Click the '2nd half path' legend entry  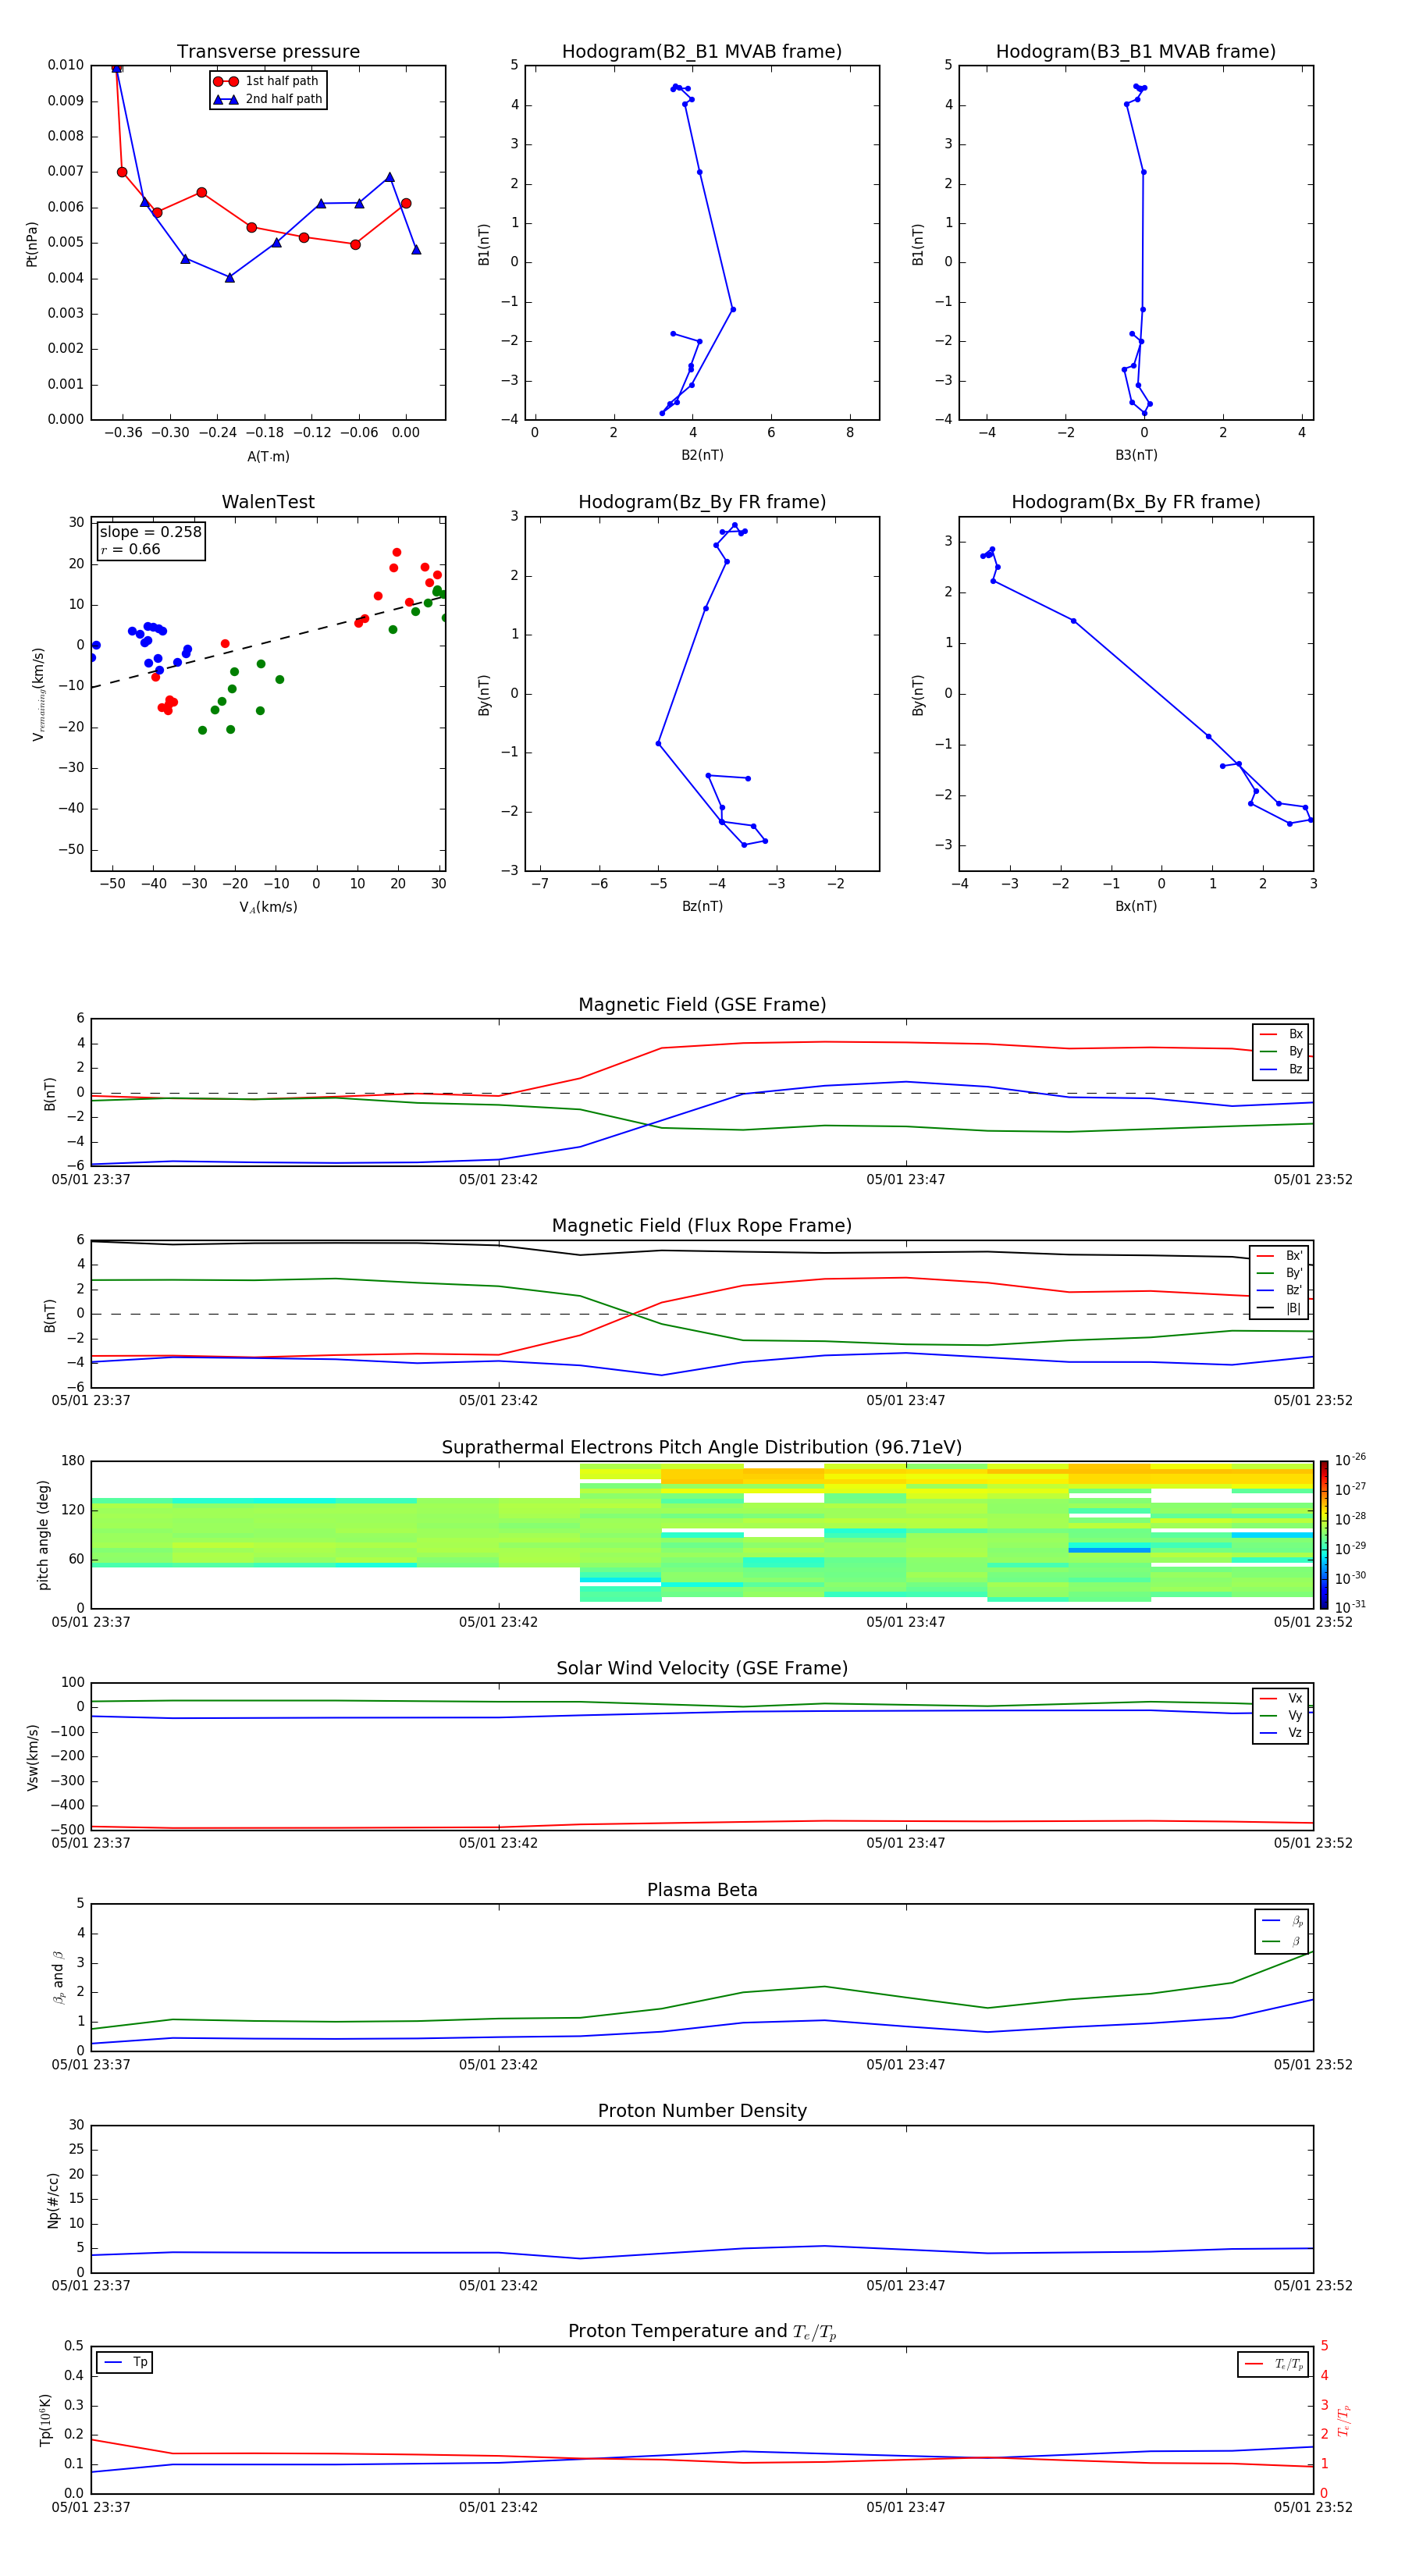point(268,99)
